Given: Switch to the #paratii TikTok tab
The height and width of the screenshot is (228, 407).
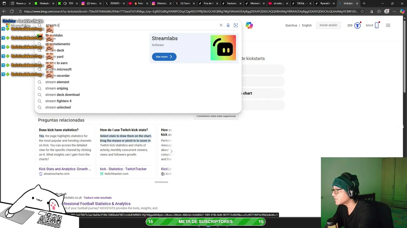Looking at the screenshot, I should 324,3.
